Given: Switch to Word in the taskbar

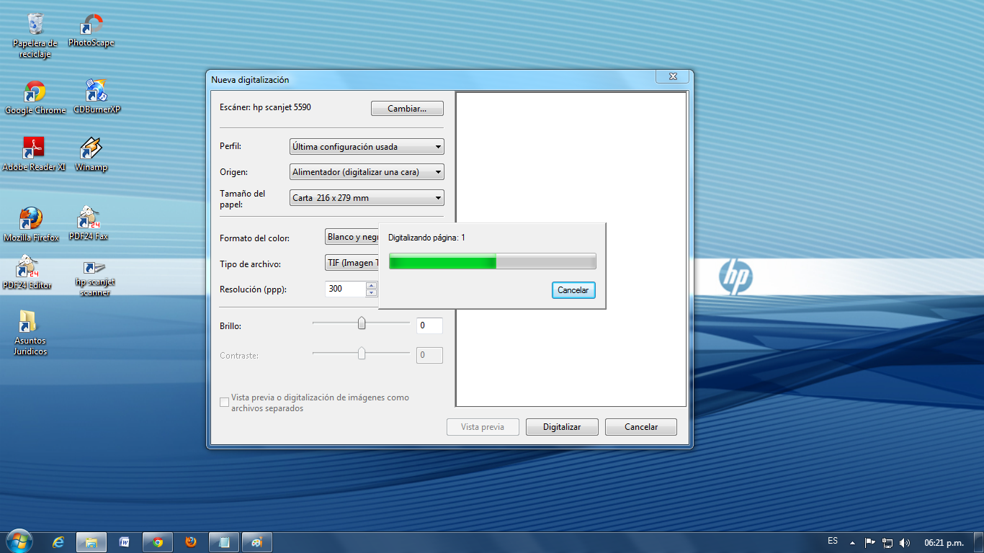Looking at the screenshot, I should point(125,542).
